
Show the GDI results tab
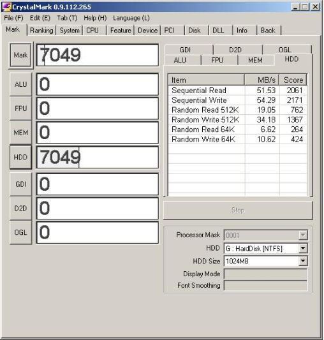189,50
